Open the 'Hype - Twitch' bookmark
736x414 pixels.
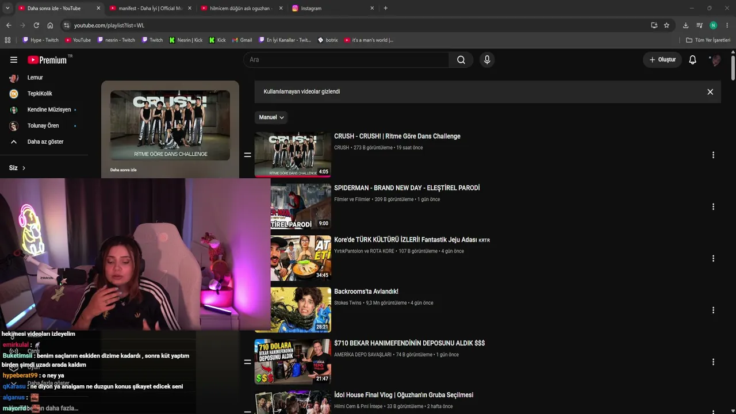pyautogui.click(x=40, y=40)
